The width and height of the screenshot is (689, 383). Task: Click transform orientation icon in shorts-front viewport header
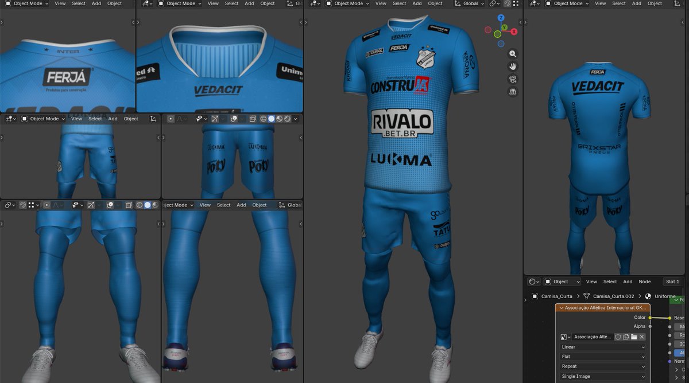click(153, 119)
